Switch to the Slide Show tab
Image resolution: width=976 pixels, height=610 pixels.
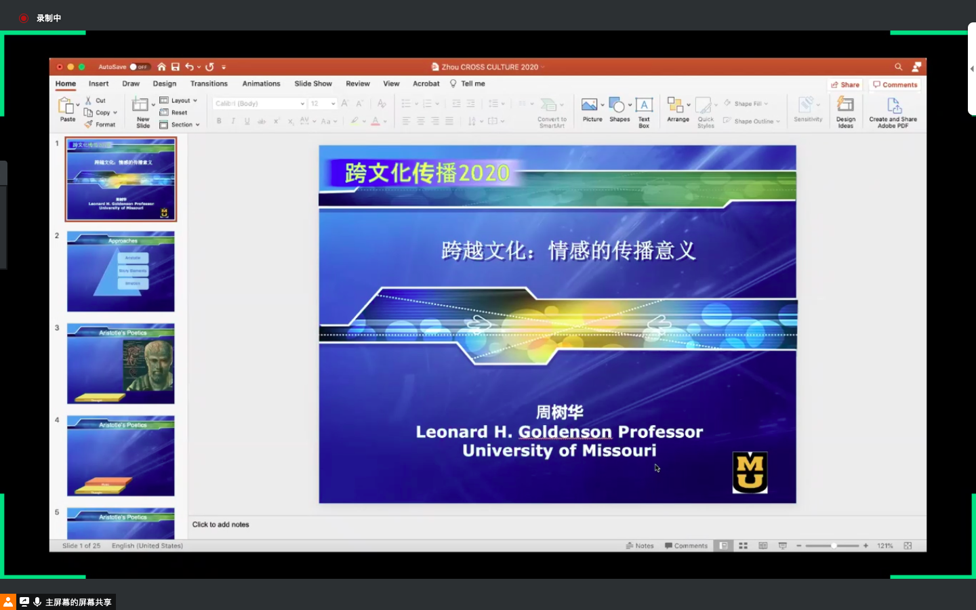(x=312, y=84)
